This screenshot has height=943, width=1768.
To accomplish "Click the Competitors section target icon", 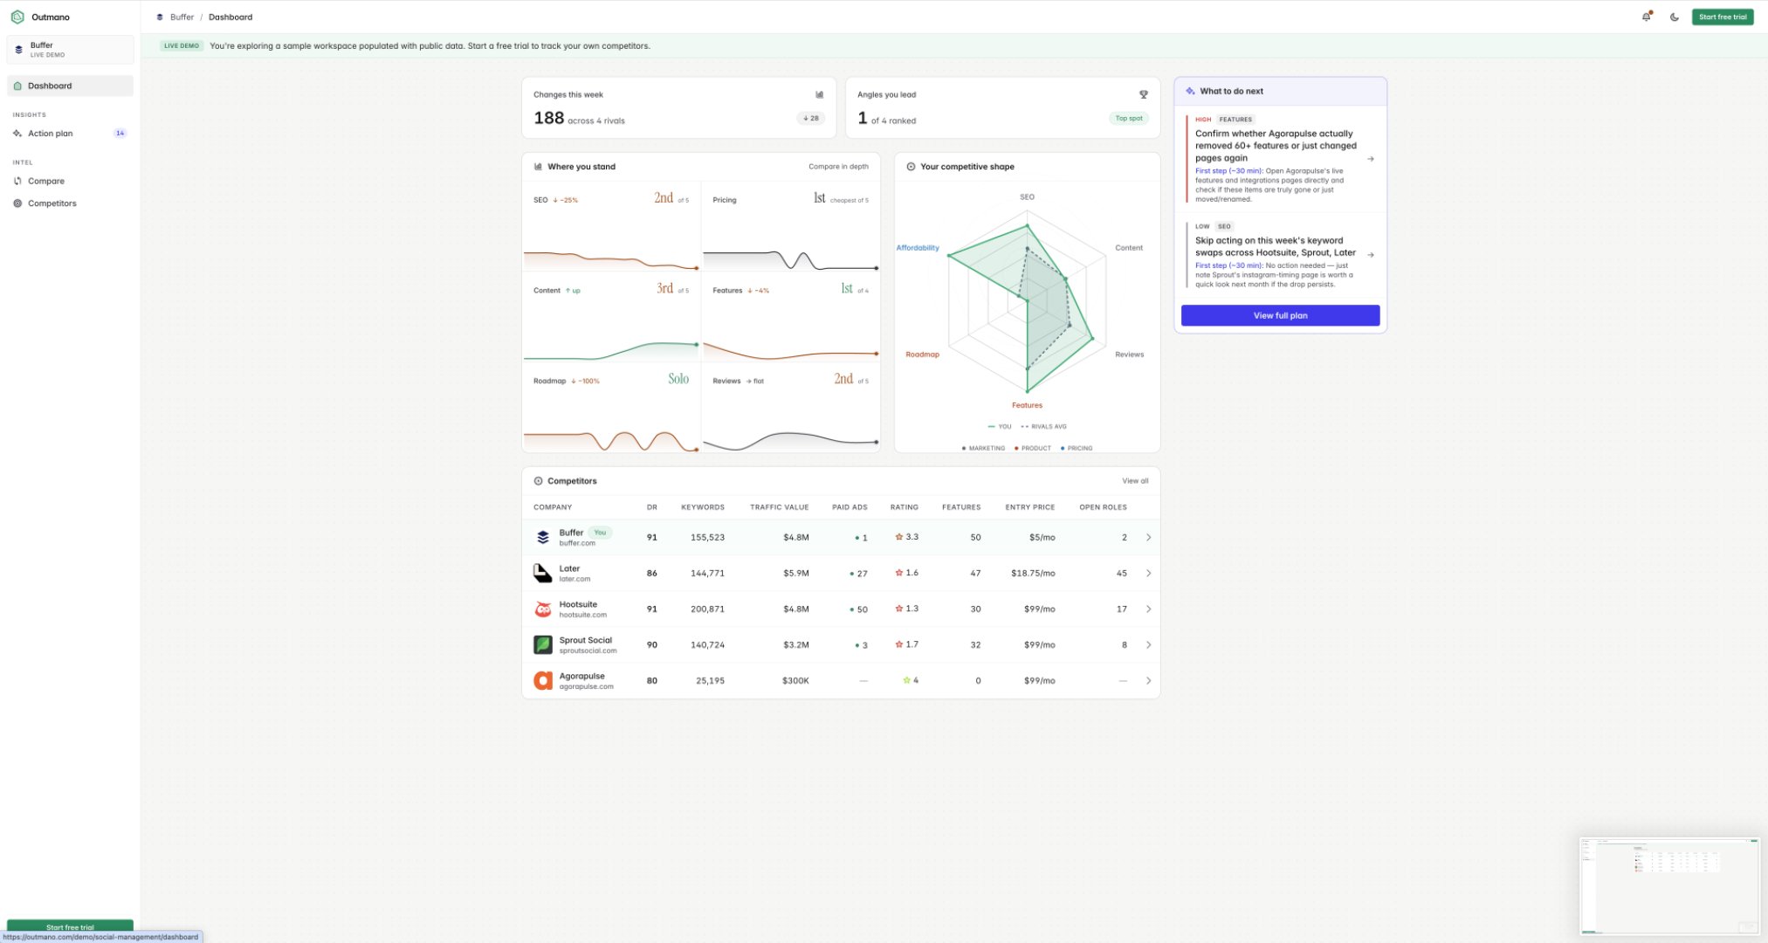I will click(x=538, y=481).
